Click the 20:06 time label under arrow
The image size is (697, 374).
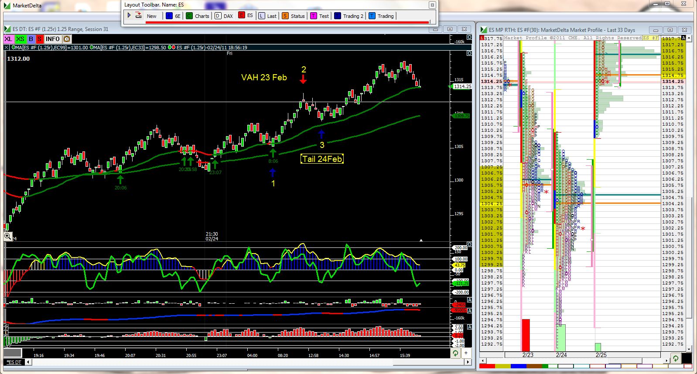(x=120, y=188)
